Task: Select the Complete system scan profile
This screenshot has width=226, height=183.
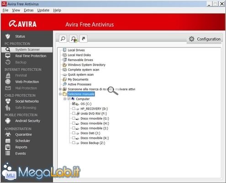Action: click(84, 70)
